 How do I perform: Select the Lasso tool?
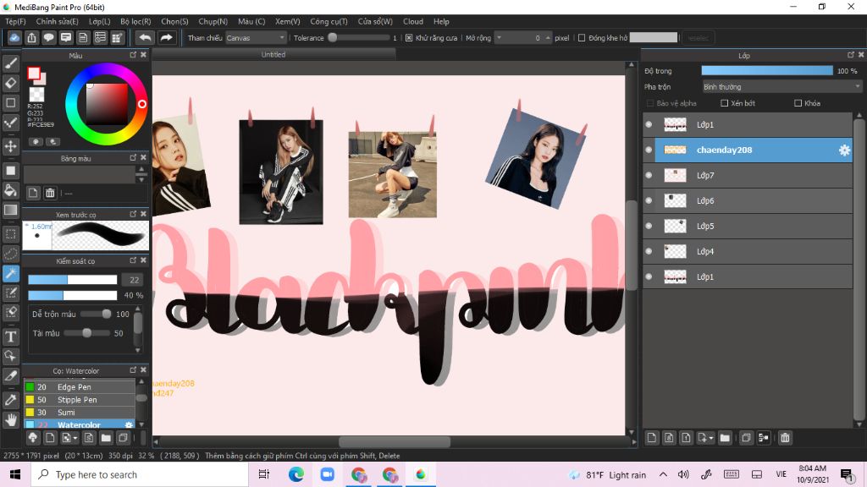[x=10, y=254]
